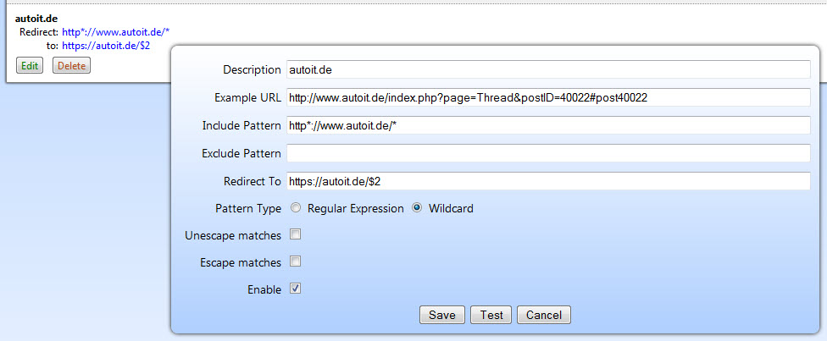
Task: Uncheck the Enable checkbox
Action: point(296,289)
